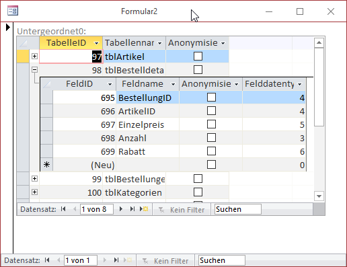Toggle Anonymisieren checkbox for Rabatt
The height and width of the screenshot is (267, 347).
[x=211, y=151]
